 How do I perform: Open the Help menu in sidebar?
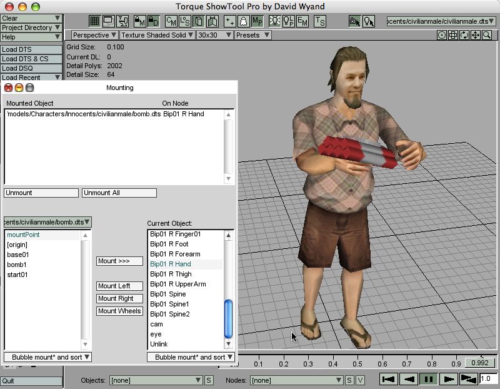pyautogui.click(x=31, y=37)
